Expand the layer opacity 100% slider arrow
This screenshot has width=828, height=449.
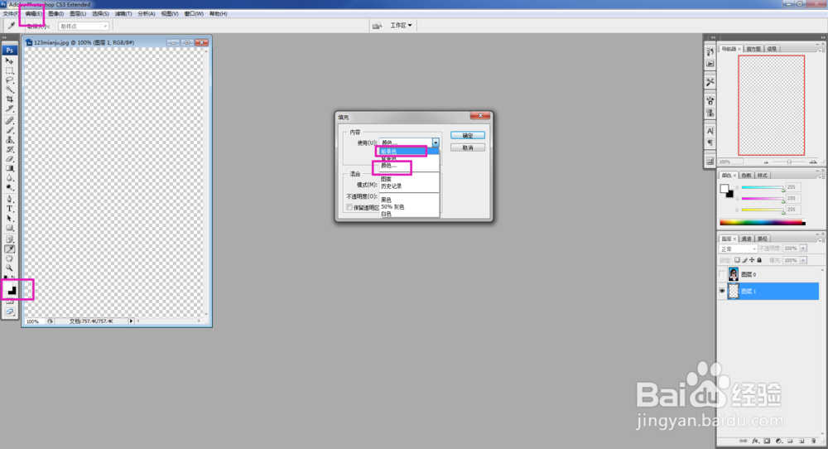[x=803, y=249]
